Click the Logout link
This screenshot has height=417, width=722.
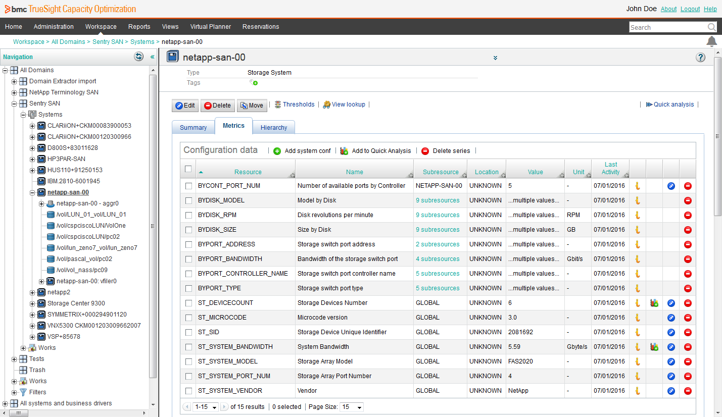point(690,9)
